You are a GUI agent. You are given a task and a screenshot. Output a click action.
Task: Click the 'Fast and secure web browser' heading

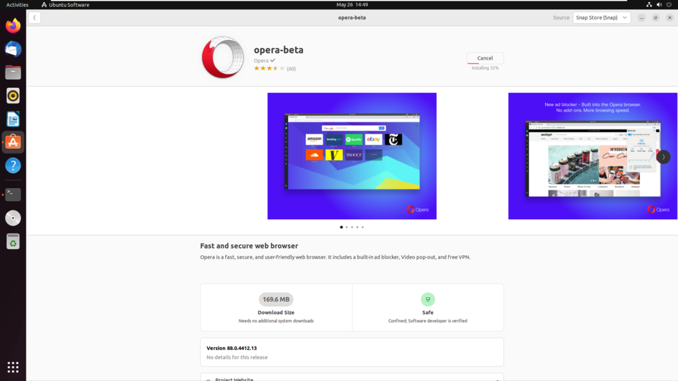click(249, 246)
